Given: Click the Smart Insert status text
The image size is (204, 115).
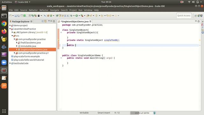Looking at the screenshot, I should (x=104, y=113).
